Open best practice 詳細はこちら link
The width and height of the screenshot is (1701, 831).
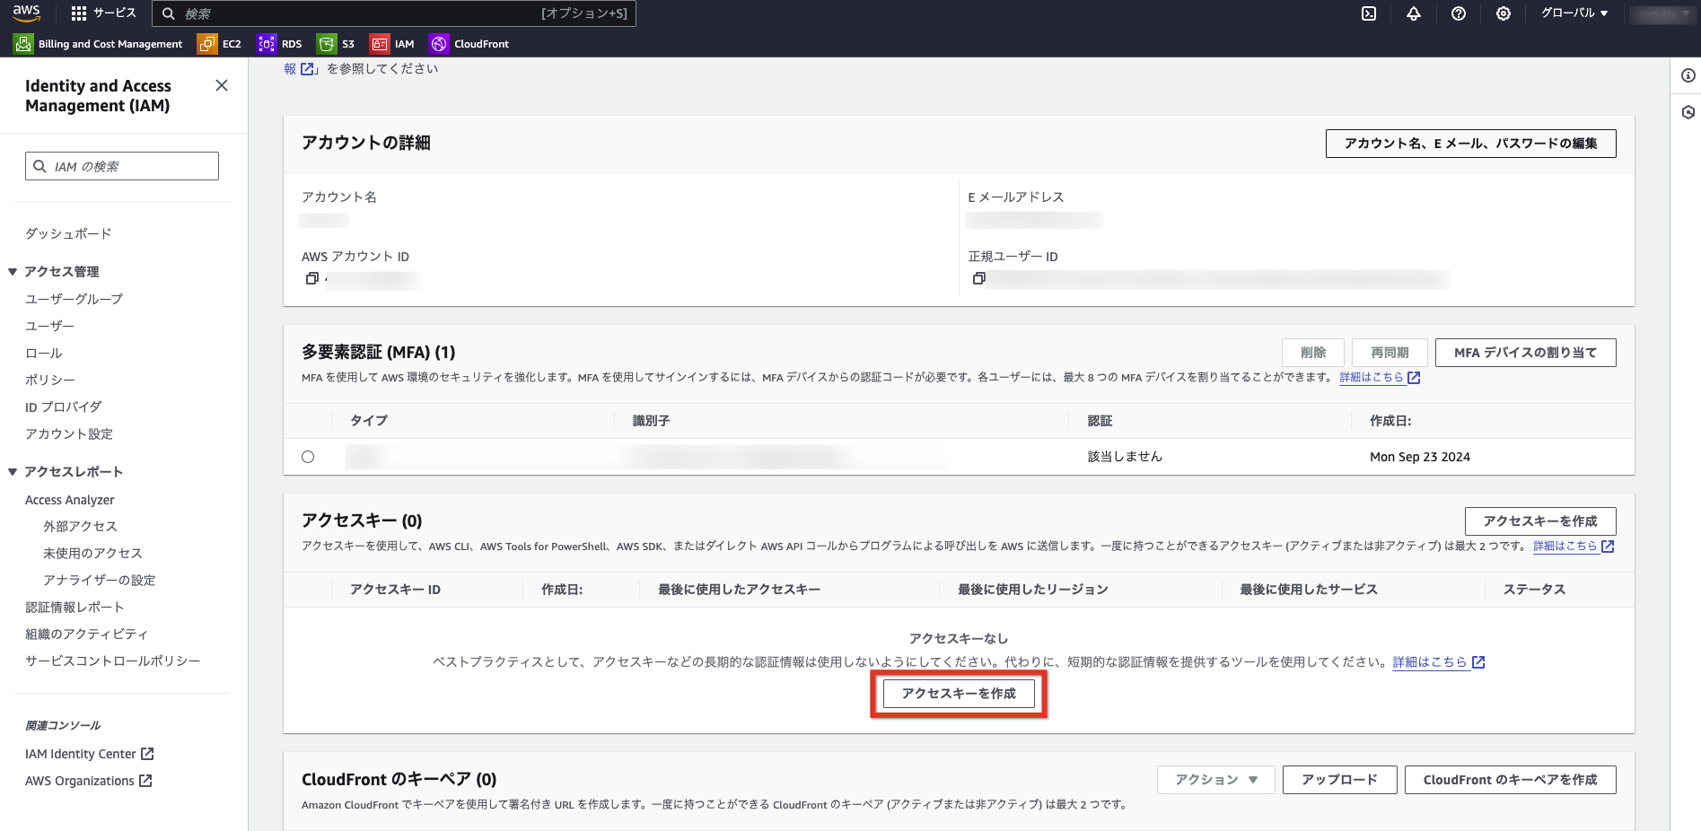point(1438,662)
